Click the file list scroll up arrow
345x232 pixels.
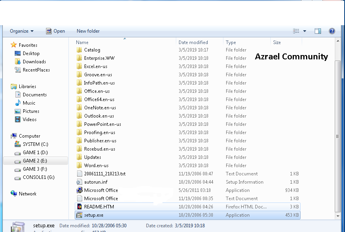338,41
